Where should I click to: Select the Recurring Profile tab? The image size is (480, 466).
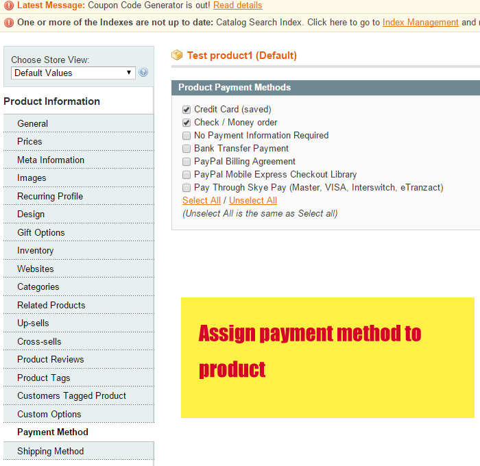[x=50, y=196]
